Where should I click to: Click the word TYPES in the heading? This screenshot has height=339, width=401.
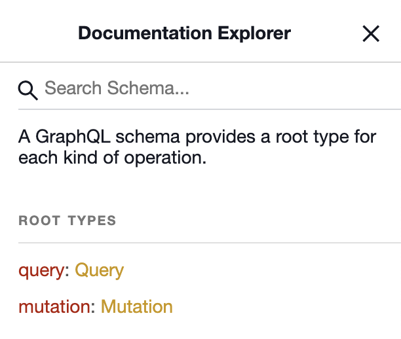(x=92, y=221)
